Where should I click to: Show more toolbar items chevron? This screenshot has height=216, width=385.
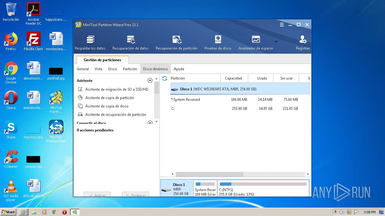coord(276,41)
